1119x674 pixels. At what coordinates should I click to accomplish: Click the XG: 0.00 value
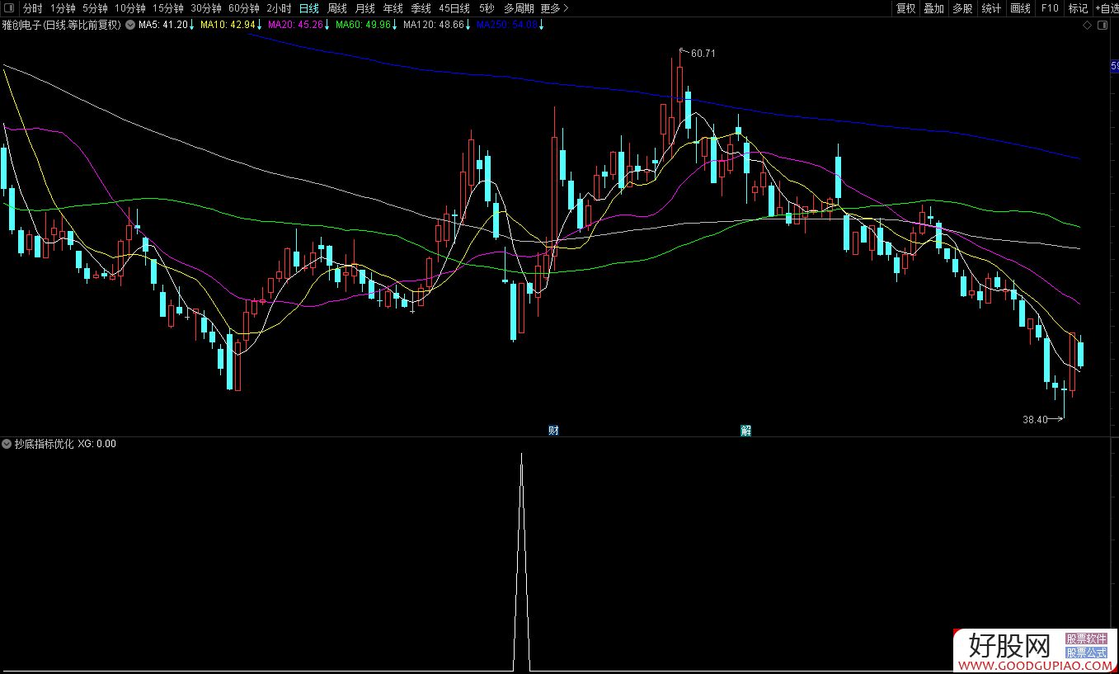pos(97,444)
